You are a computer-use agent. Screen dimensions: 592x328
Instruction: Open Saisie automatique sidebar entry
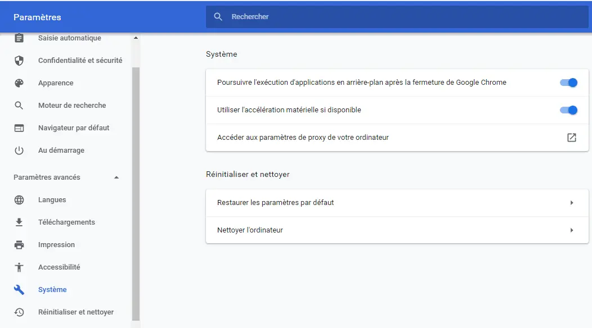(68, 38)
